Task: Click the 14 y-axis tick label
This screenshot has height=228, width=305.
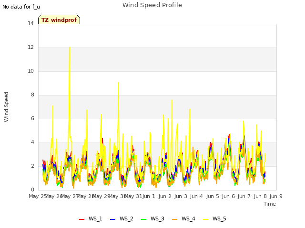Action: coord(30,23)
